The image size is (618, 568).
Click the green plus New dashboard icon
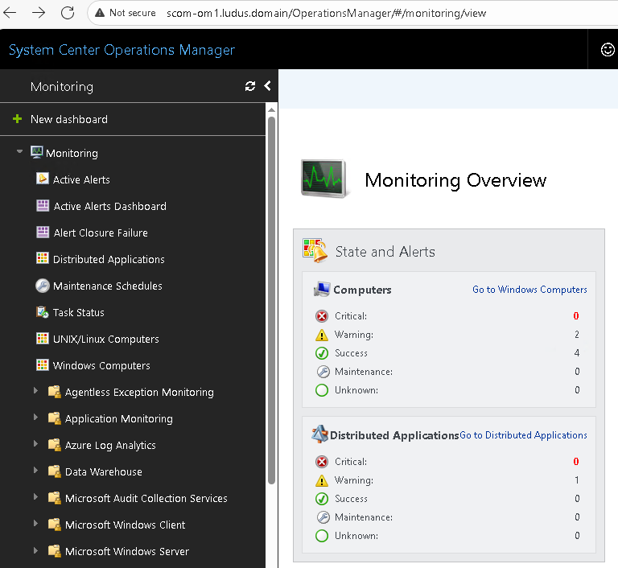[x=18, y=119]
